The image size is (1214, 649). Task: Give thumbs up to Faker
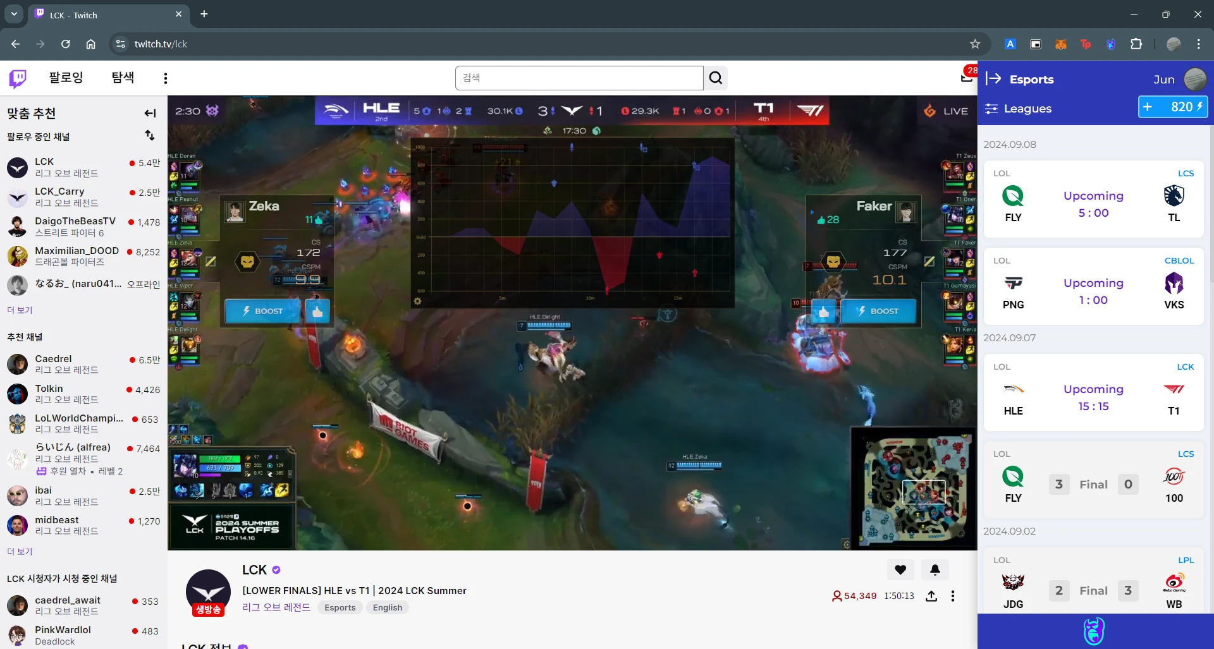(824, 311)
